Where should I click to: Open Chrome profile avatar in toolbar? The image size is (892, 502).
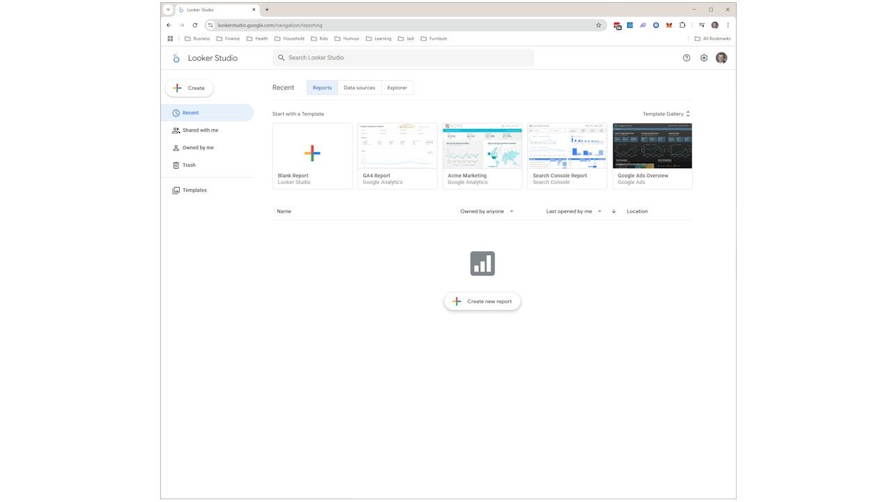pos(715,25)
